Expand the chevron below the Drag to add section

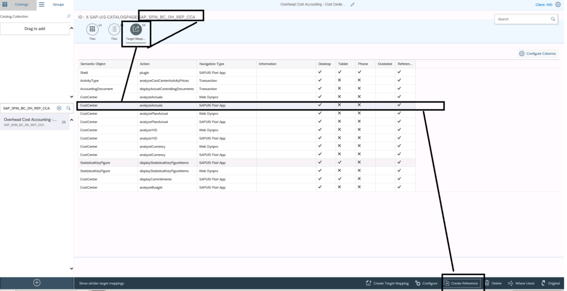(71, 96)
